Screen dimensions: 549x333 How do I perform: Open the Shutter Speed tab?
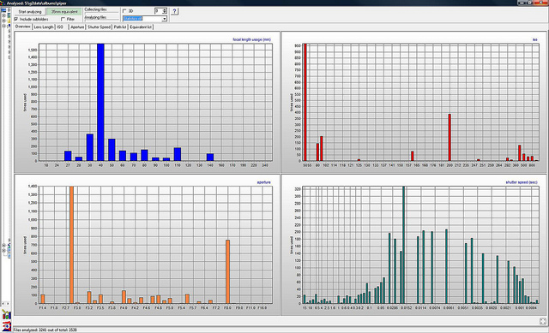[100, 27]
